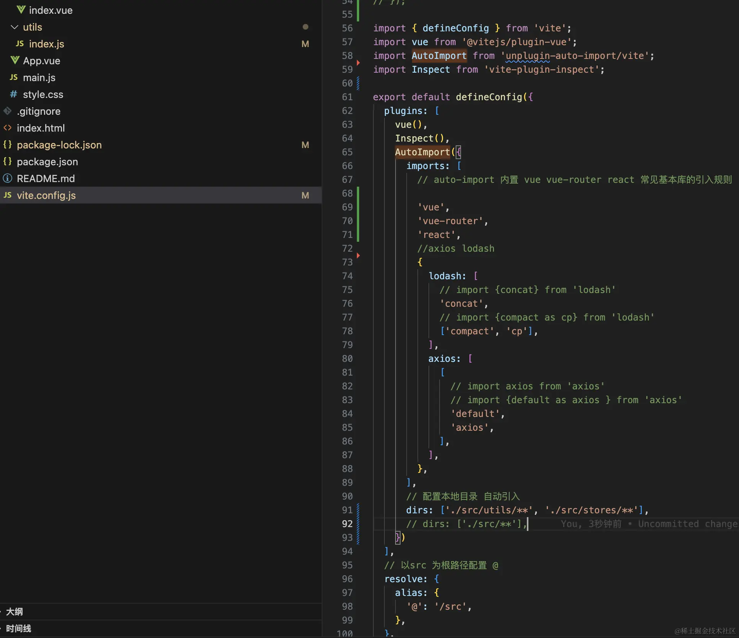
Task: Open style.css in the explorer
Action: pos(43,94)
